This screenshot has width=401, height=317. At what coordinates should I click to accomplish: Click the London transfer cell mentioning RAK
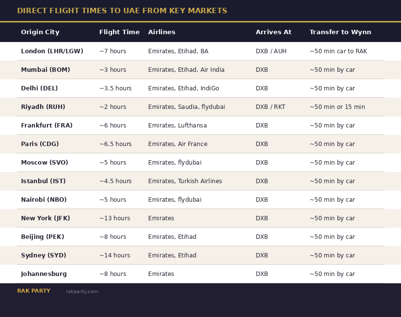click(338, 51)
